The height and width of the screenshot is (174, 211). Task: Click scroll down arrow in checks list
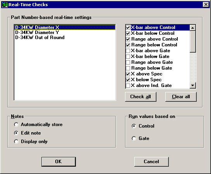(192, 85)
